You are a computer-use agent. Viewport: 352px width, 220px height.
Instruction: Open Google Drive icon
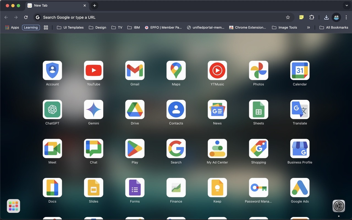(135, 109)
